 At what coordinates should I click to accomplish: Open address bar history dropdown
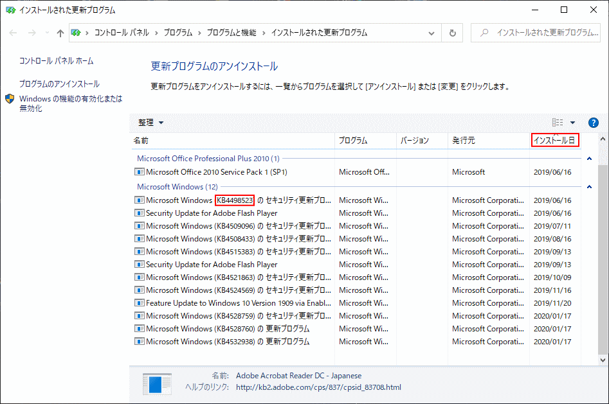tap(431, 33)
